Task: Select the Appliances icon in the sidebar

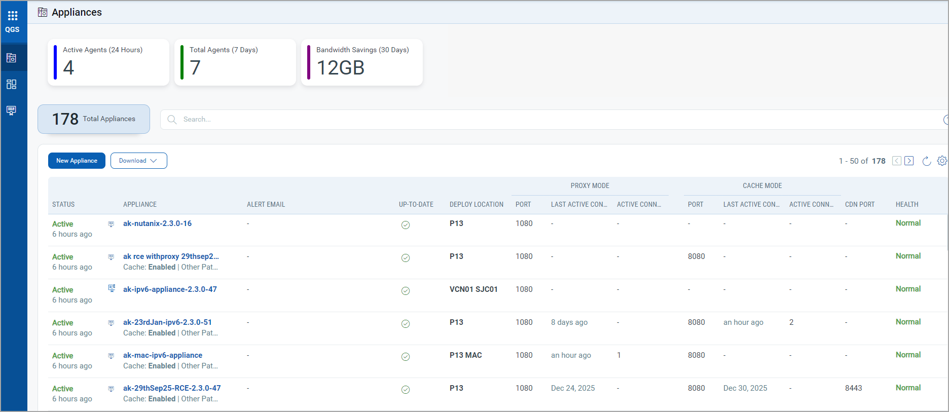Action: [12, 58]
